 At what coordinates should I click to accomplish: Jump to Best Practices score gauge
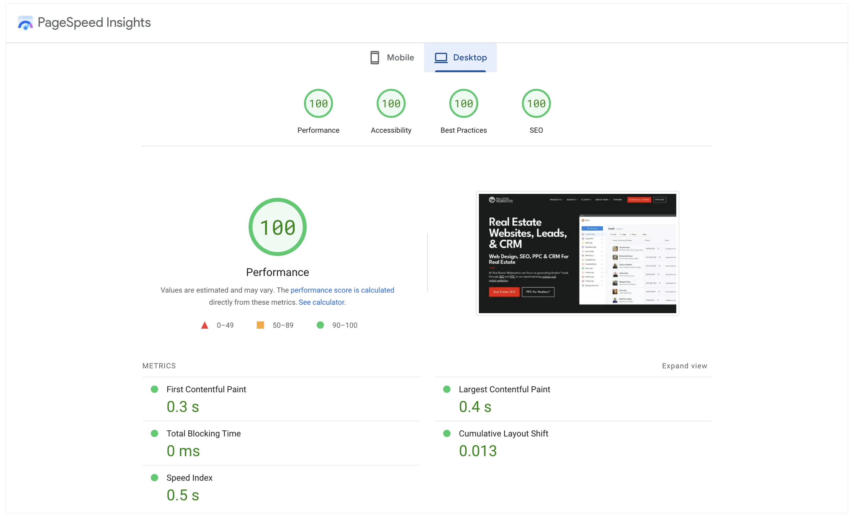pos(463,103)
